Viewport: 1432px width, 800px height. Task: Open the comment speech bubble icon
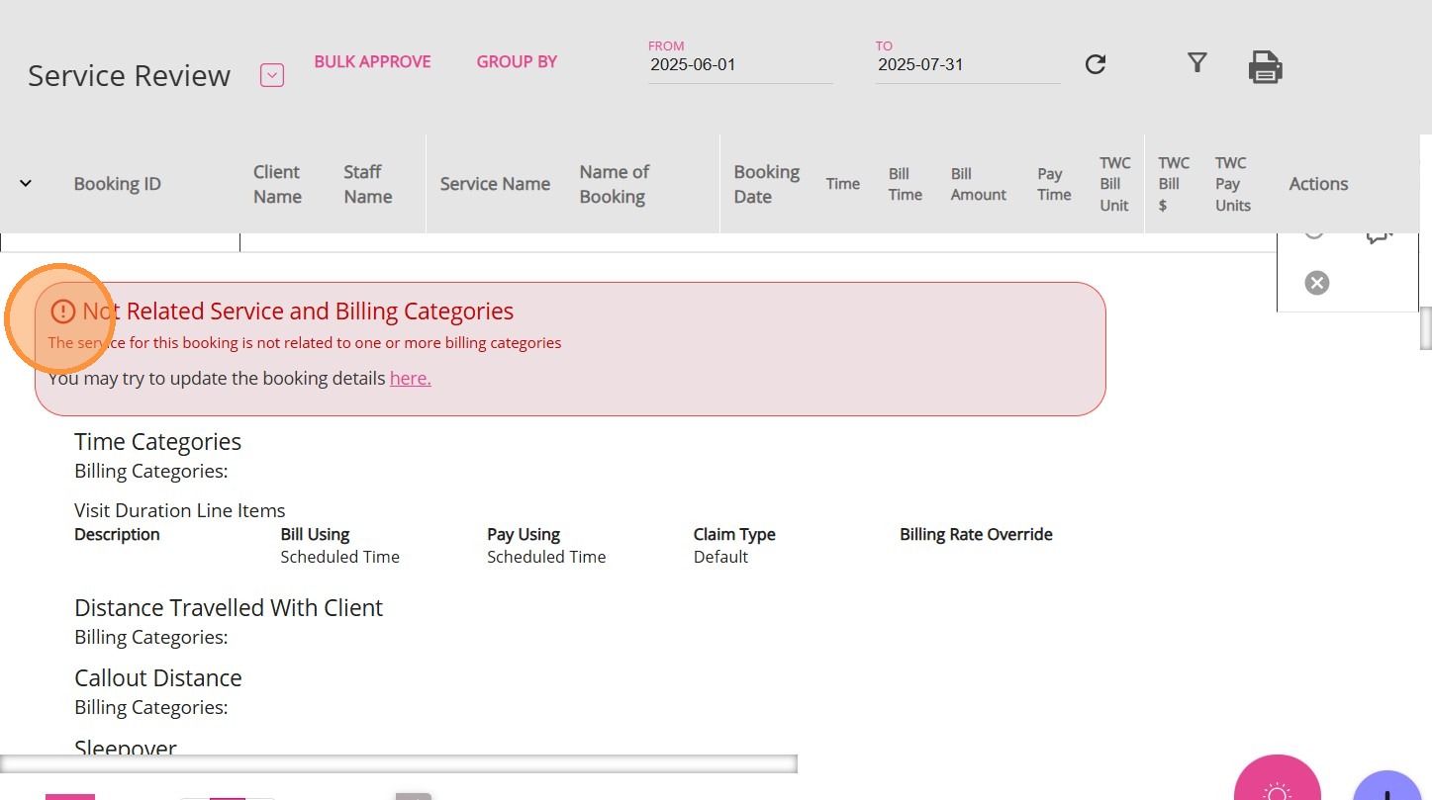[x=1379, y=235]
